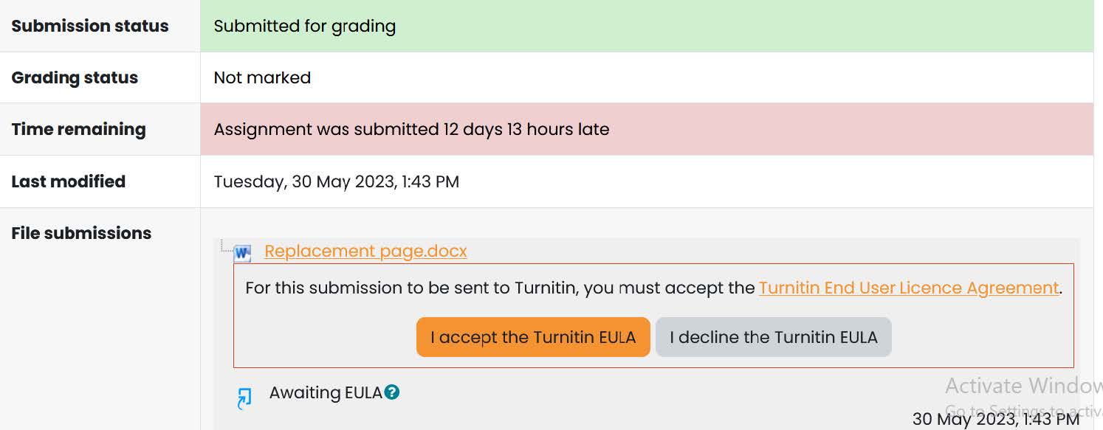
Task: Click the Time remaining row label
Action: [x=78, y=129]
